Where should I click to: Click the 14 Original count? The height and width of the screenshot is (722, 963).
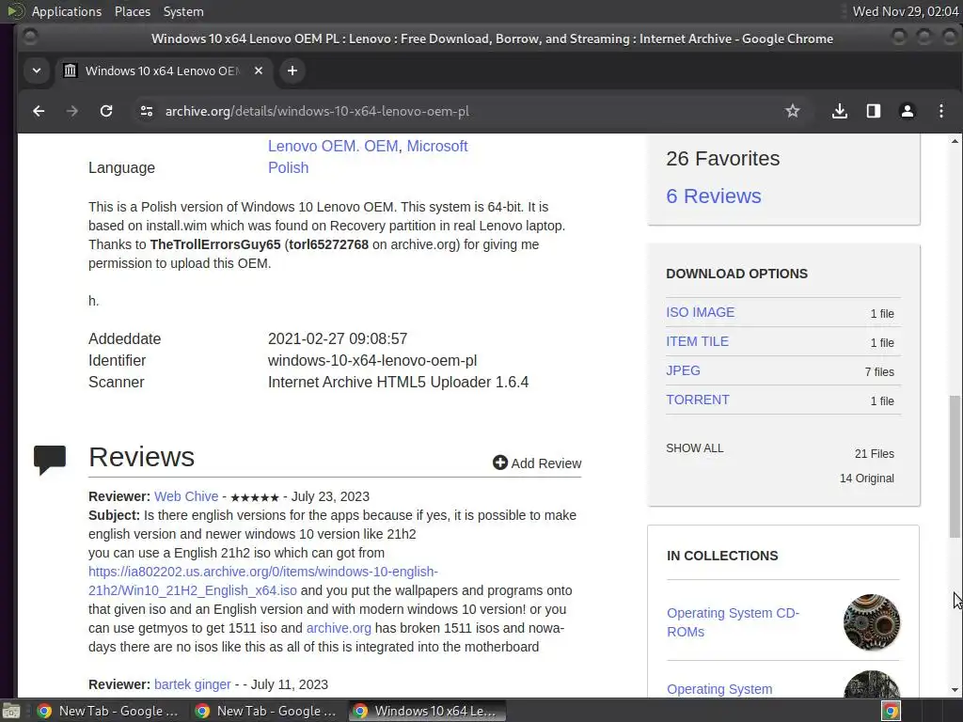866,479
